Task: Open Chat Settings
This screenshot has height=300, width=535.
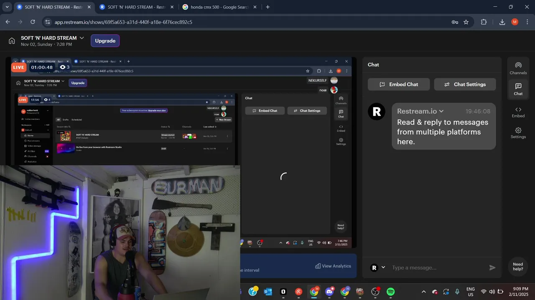Action: tap(465, 84)
